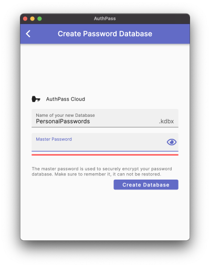210x267 pixels.
Task: Click the PersonalPasswords text in name field
Action: tap(63, 121)
